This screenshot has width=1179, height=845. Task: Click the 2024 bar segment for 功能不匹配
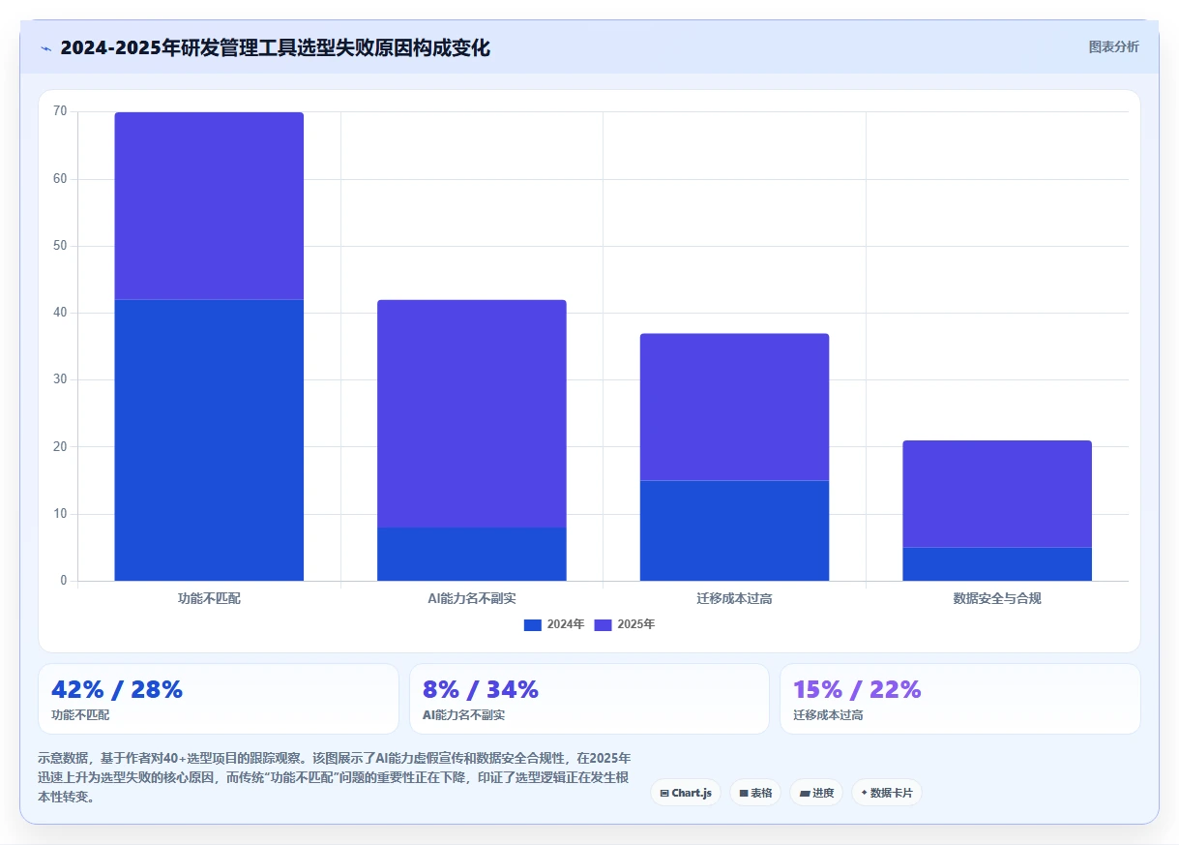[209, 440]
